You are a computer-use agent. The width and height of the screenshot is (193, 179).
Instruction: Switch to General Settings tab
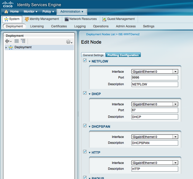(x=93, y=55)
